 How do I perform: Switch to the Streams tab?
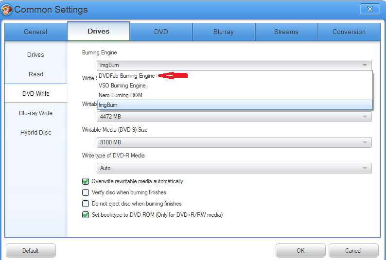[x=286, y=32]
